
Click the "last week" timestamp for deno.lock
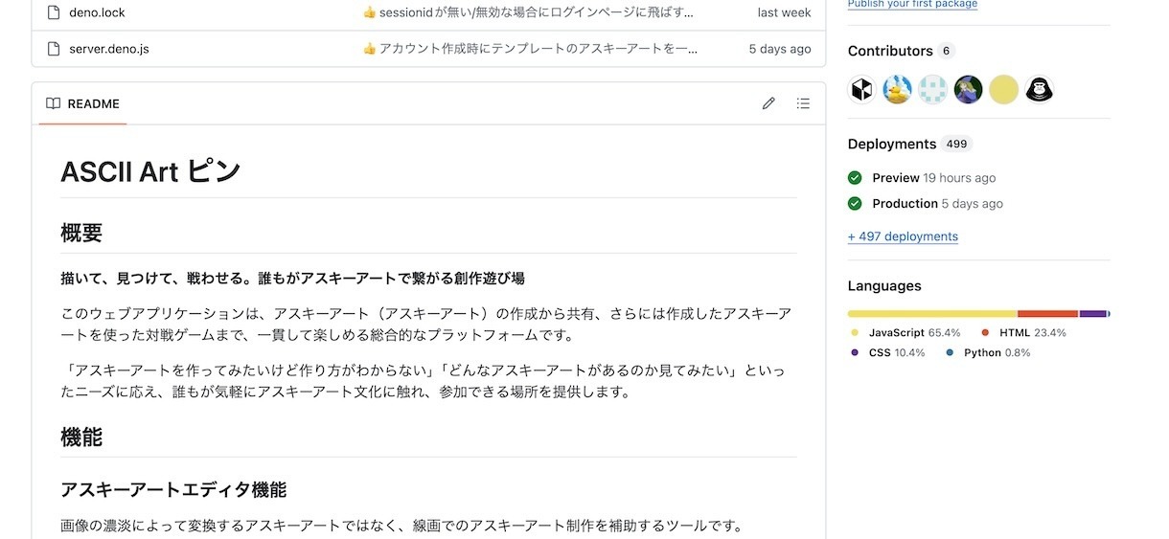pos(784,12)
